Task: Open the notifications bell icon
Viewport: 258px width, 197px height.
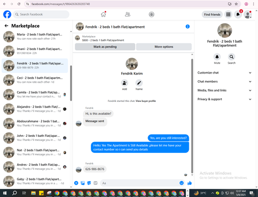Action: pyautogui.click(x=238, y=14)
